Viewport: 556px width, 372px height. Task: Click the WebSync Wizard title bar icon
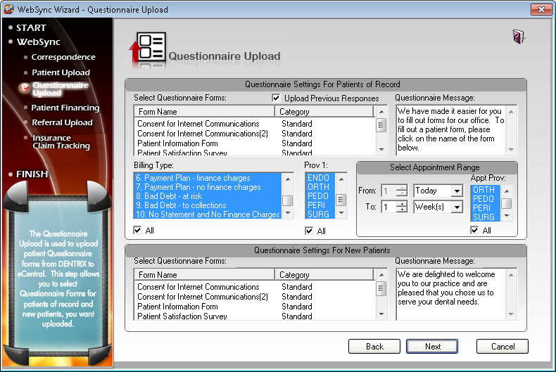8,10
